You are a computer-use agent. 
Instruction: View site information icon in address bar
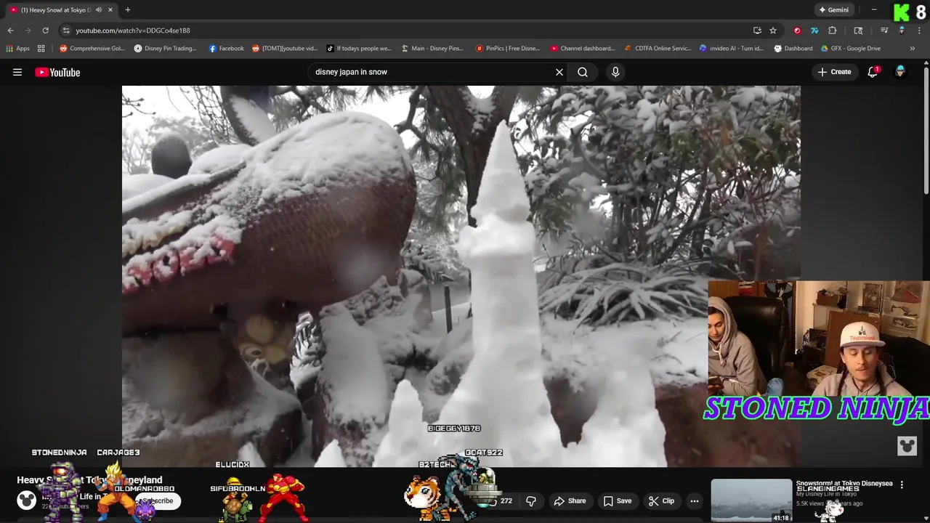66,31
